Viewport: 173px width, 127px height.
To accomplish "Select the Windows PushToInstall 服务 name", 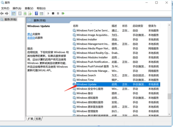I will [93, 66].
